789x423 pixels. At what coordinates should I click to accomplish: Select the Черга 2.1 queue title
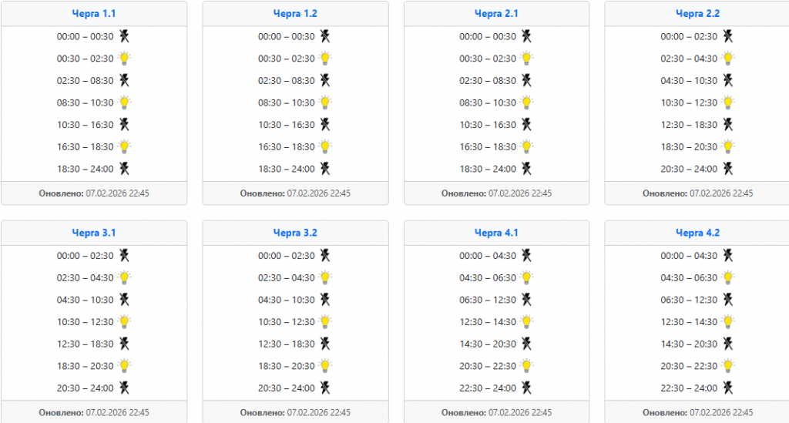pyautogui.click(x=496, y=14)
